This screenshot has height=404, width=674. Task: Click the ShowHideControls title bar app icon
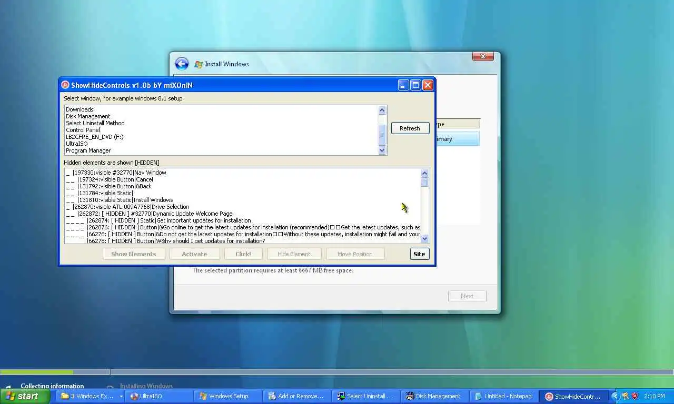coord(65,85)
